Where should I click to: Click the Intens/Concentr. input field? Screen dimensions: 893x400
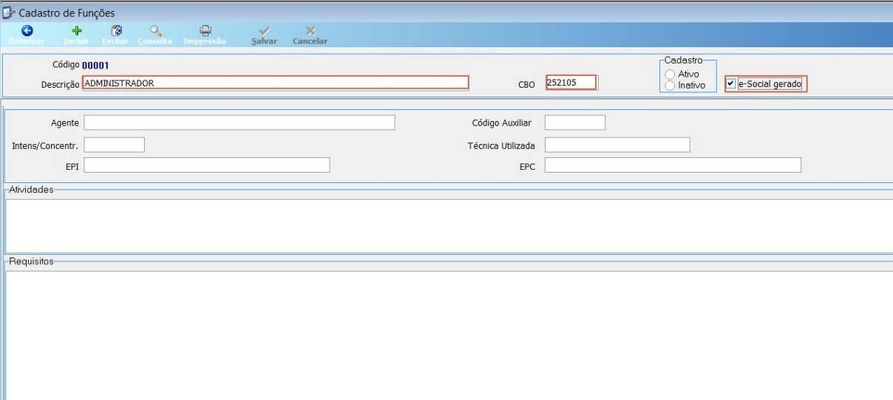pos(114,144)
